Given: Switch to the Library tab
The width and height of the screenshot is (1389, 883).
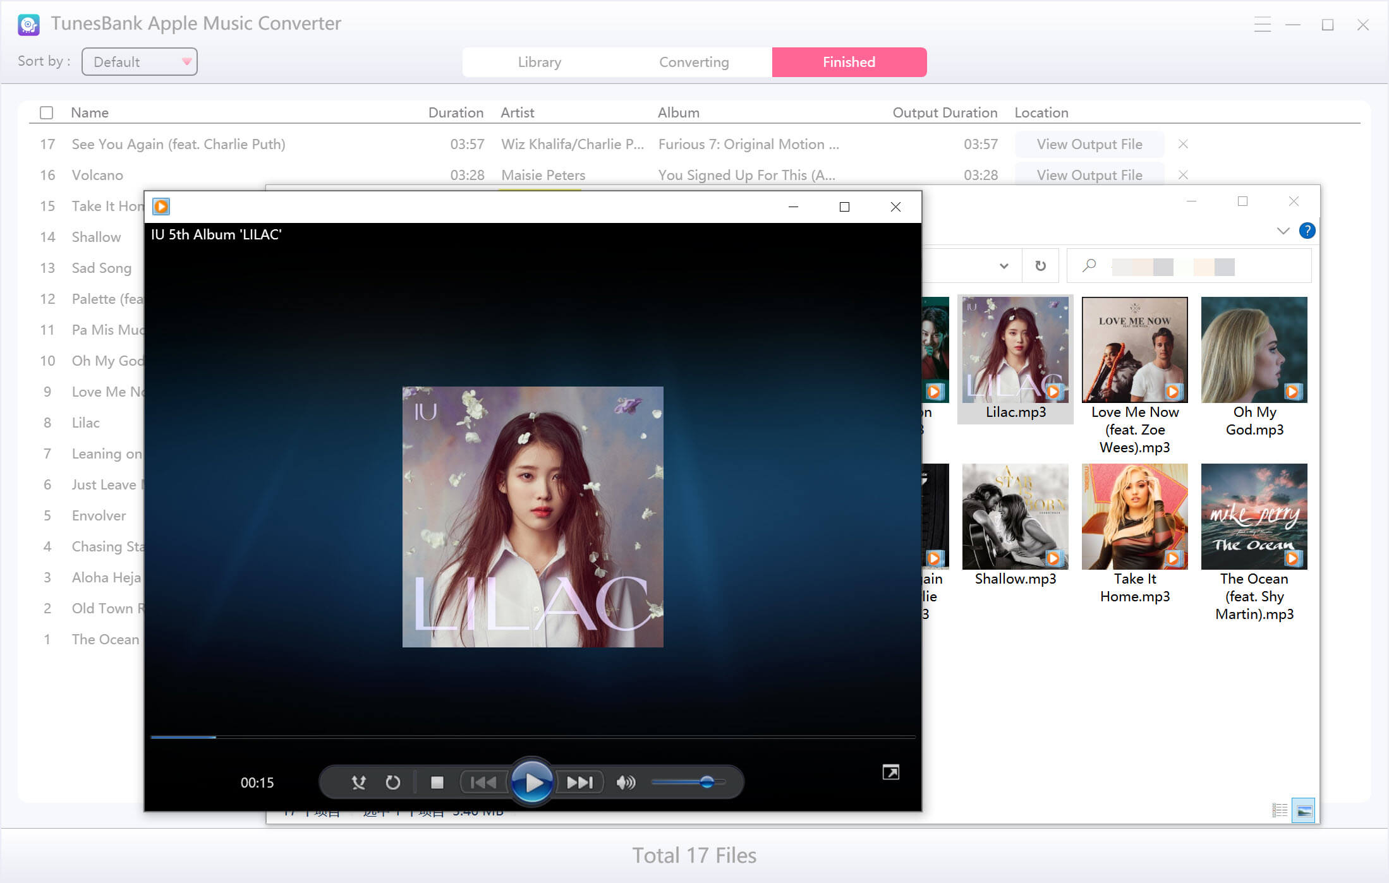Looking at the screenshot, I should tap(540, 62).
